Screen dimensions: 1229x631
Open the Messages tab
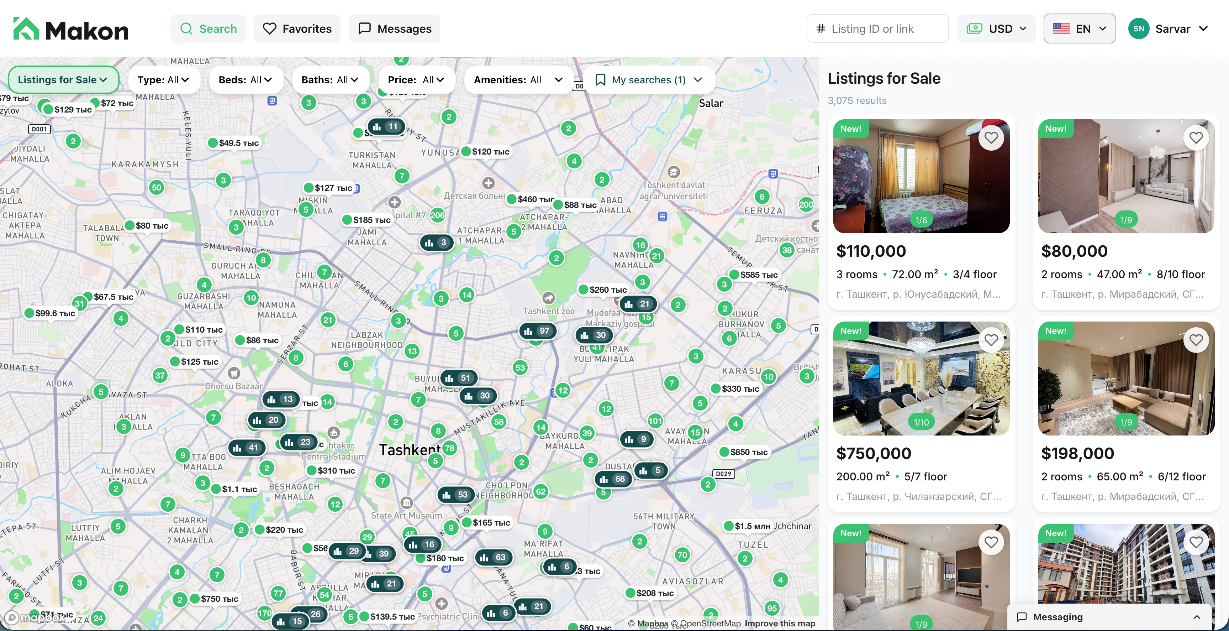point(395,28)
